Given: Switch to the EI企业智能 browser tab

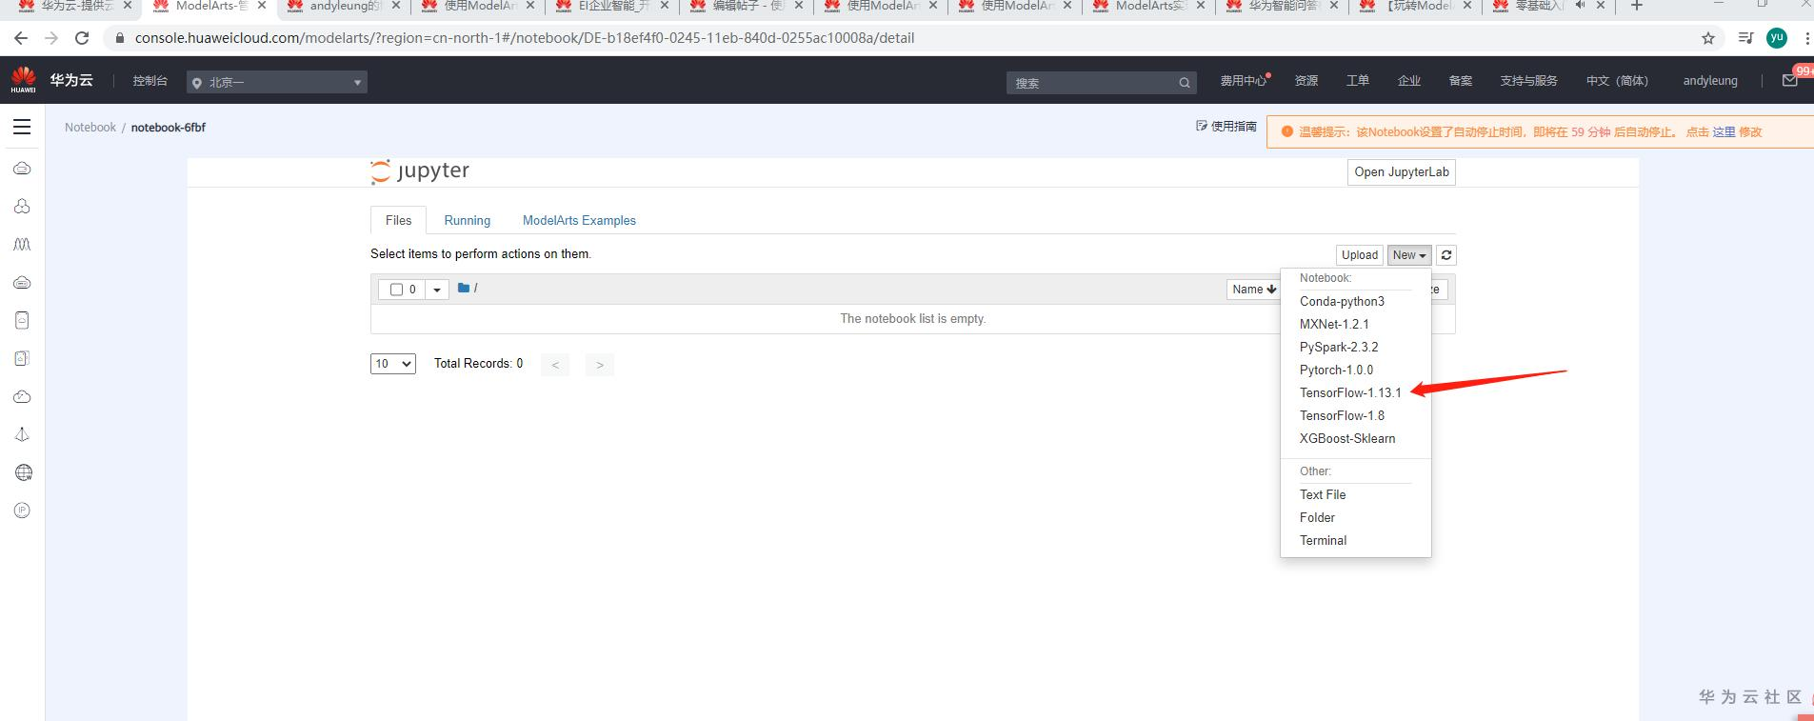Looking at the screenshot, I should pyautogui.click(x=614, y=6).
